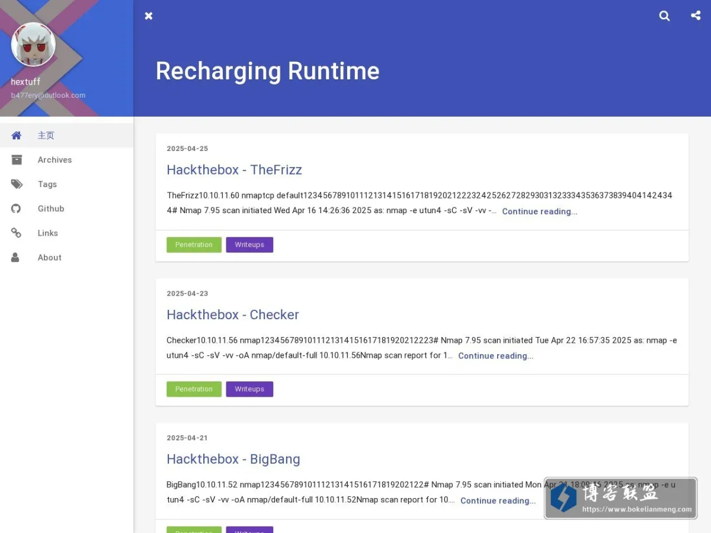Click the Archives box icon
711x533 pixels.
point(17,160)
